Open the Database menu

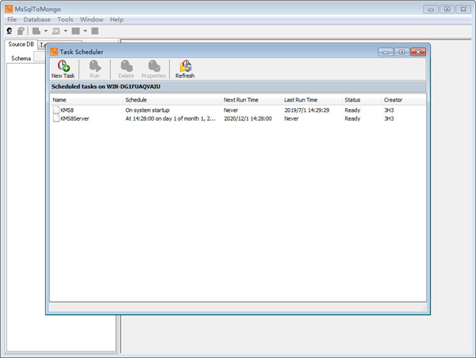37,19
